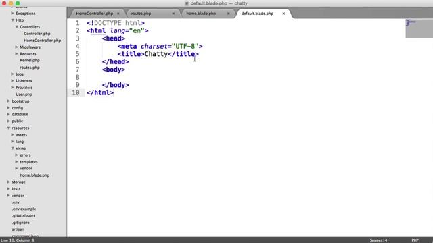
Task: Expand the storage folder arrow
Action: [8, 182]
